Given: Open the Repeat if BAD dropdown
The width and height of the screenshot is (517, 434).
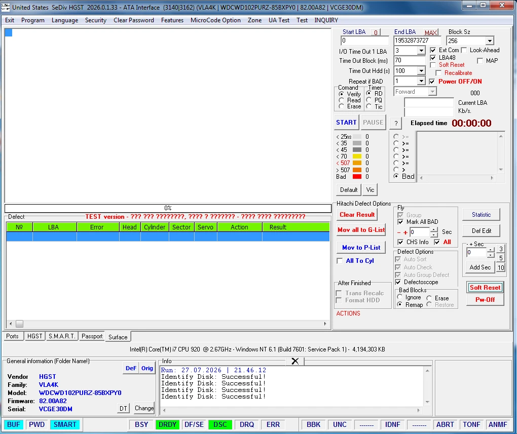Looking at the screenshot, I should click(x=421, y=81).
